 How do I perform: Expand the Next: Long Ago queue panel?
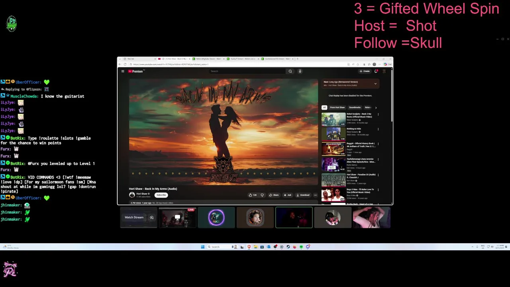coord(375,84)
